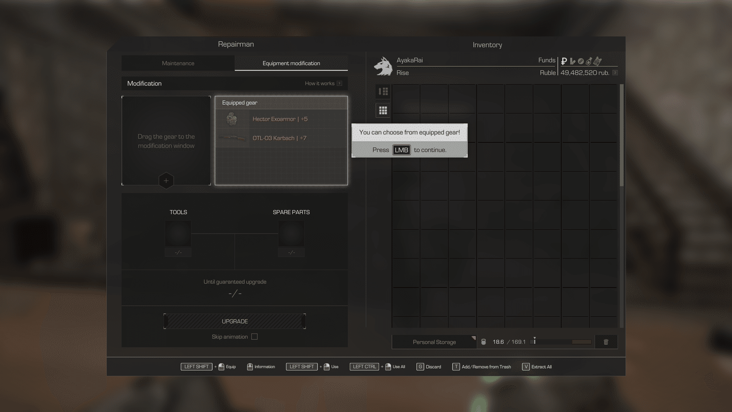Screen dimensions: 732x412
Task: Open the Personal Storage dropdown
Action: (x=434, y=342)
